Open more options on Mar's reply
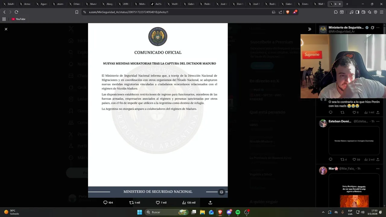 (378, 168)
